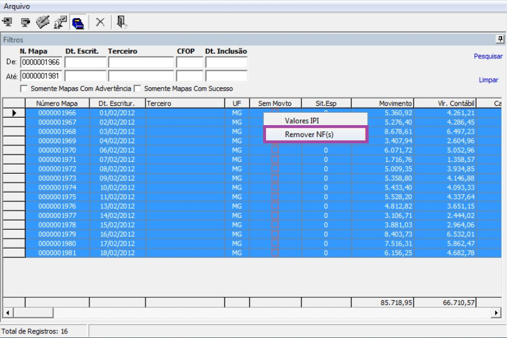Click the horizontal scrollbar right arrow
The height and width of the screenshot is (338, 507).
click(497, 313)
